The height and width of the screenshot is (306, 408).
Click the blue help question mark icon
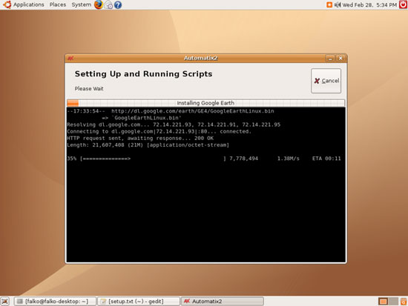tap(118, 4)
